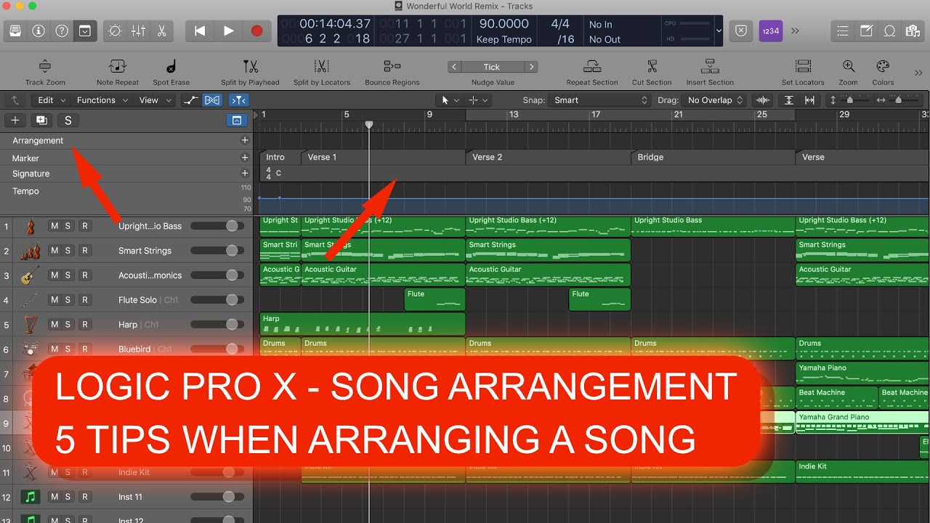Open LCD display mode dropdown

[x=719, y=31]
